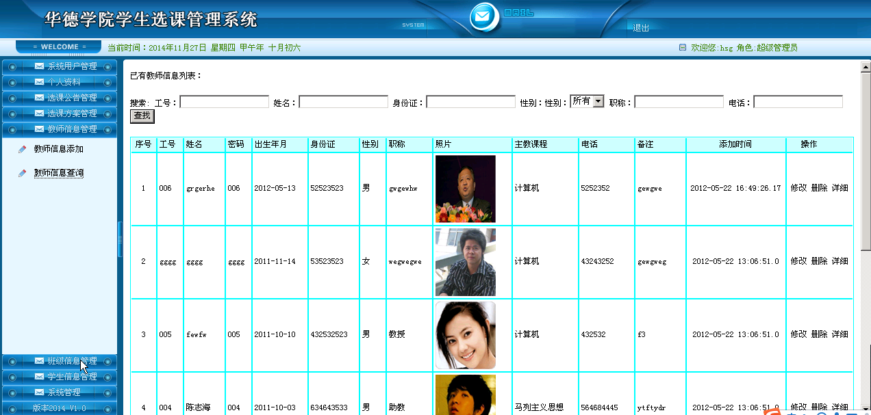Click envelope icon beside 教师信息管理

point(39,129)
